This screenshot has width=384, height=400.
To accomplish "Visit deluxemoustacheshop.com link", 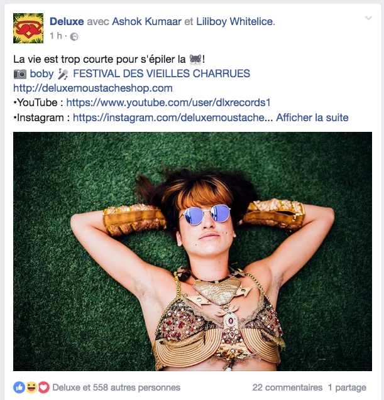I will click(93, 89).
